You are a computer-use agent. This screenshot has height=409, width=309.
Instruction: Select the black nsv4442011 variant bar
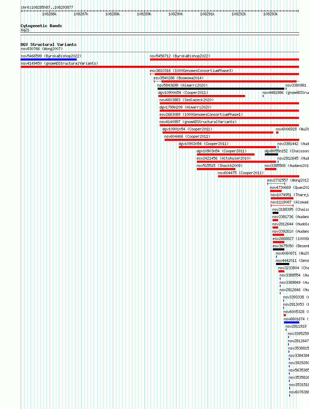click(x=283, y=264)
